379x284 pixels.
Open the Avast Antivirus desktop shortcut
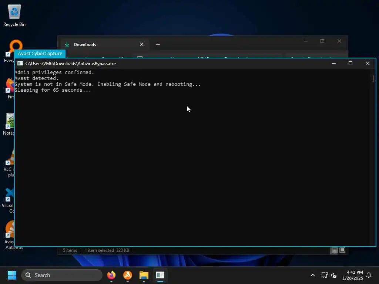(x=11, y=235)
